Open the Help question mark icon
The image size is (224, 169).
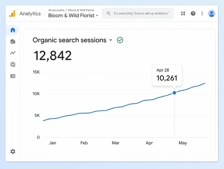click(193, 13)
